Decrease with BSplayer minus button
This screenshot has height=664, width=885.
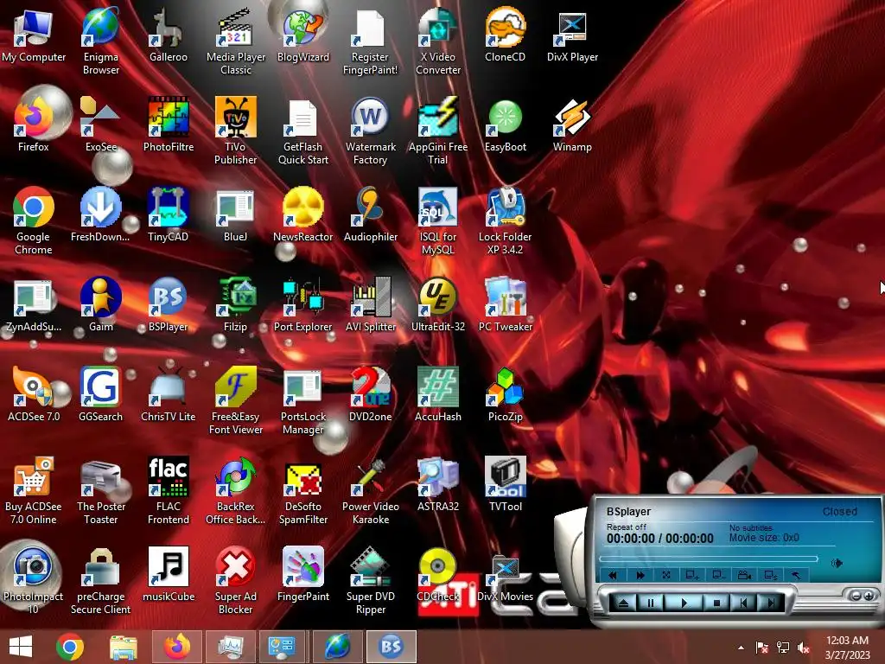tap(856, 596)
